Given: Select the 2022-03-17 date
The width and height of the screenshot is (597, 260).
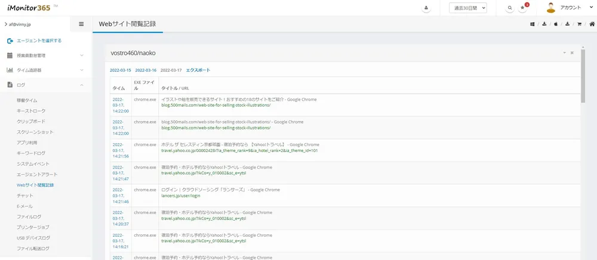Looking at the screenshot, I should [171, 70].
